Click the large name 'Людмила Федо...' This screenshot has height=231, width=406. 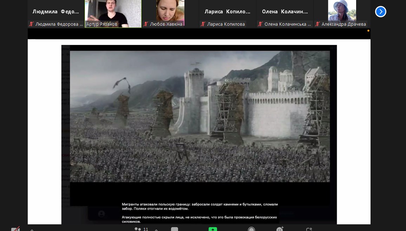(56, 11)
